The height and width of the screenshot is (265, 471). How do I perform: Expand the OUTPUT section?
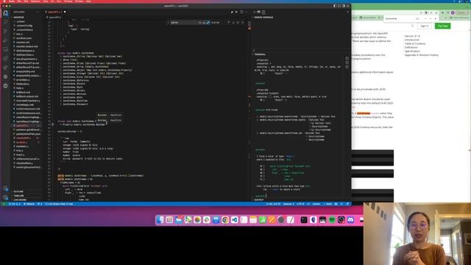(x=258, y=199)
